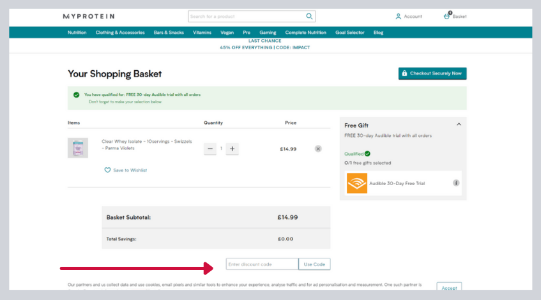The width and height of the screenshot is (541, 300).
Task: Open Clothing & Accessories menu
Action: pos(120,33)
